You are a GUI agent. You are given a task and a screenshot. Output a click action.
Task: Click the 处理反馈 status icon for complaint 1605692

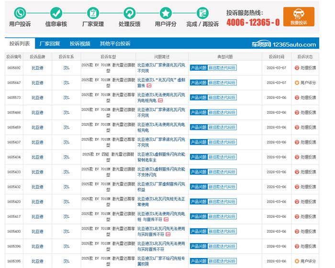297,68
